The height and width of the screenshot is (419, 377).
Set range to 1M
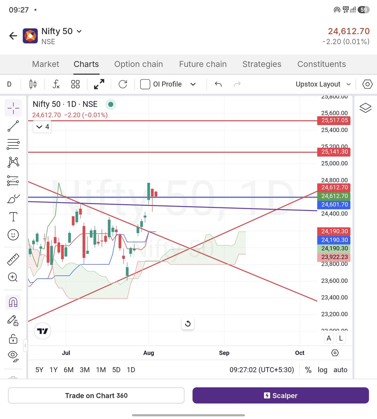pos(101,370)
